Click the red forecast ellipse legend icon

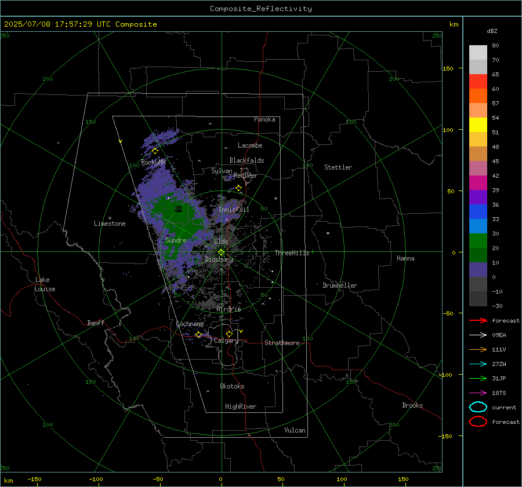tap(478, 422)
